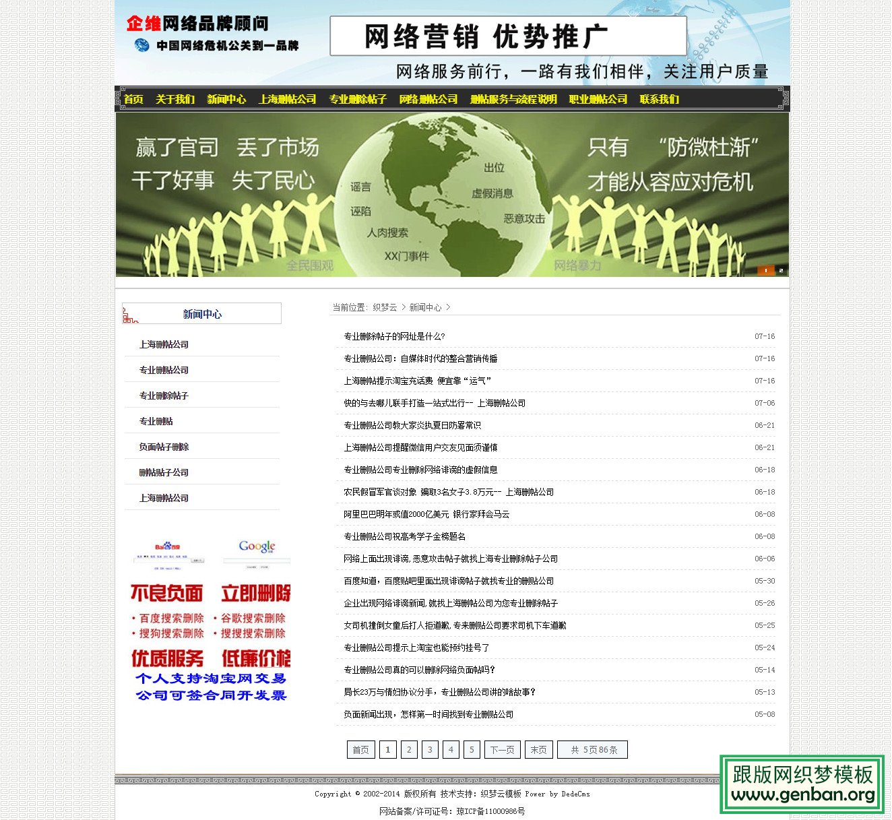Click the globe icon beside 中国网络危机公关
This screenshot has width=892, height=820.
(142, 46)
